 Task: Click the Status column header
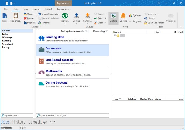coord(158,99)
